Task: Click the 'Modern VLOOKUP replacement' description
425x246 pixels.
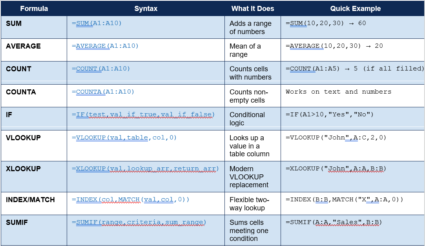Action: (x=249, y=177)
